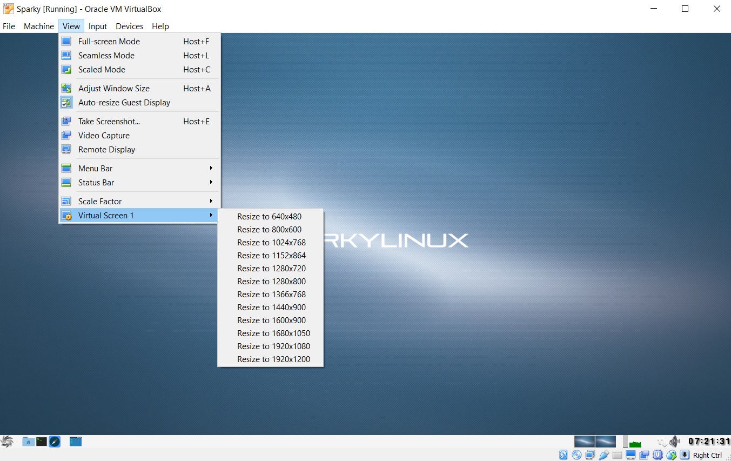Screen dimensions: 731x461
Task: Select Resize to 1280x720
Action: pos(270,269)
